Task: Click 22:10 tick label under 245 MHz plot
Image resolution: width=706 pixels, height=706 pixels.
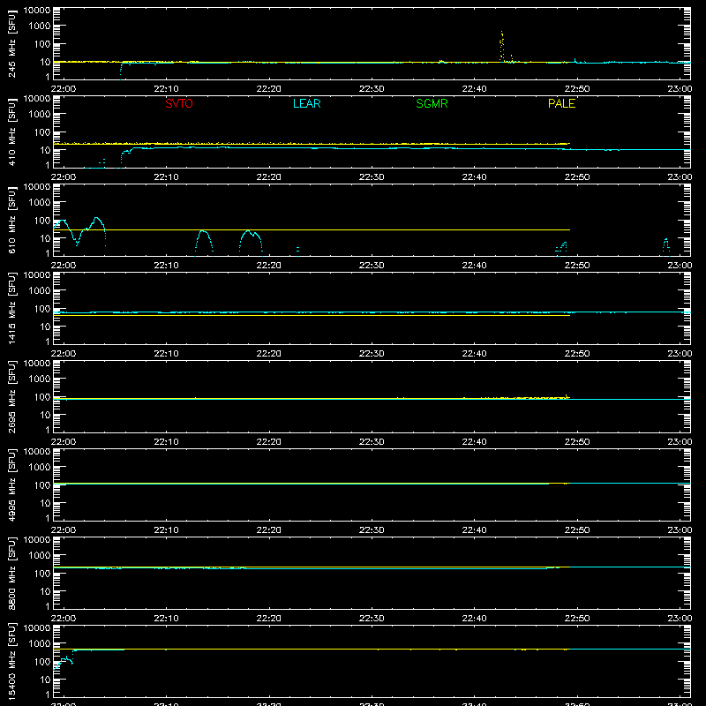Action: 166,89
